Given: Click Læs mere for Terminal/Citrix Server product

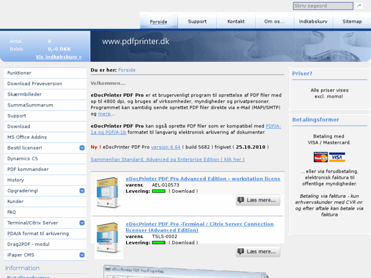Looking at the screenshot, I should coord(258,251).
